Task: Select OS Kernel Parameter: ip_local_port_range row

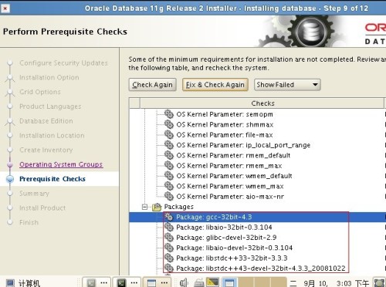Action: click(243, 145)
